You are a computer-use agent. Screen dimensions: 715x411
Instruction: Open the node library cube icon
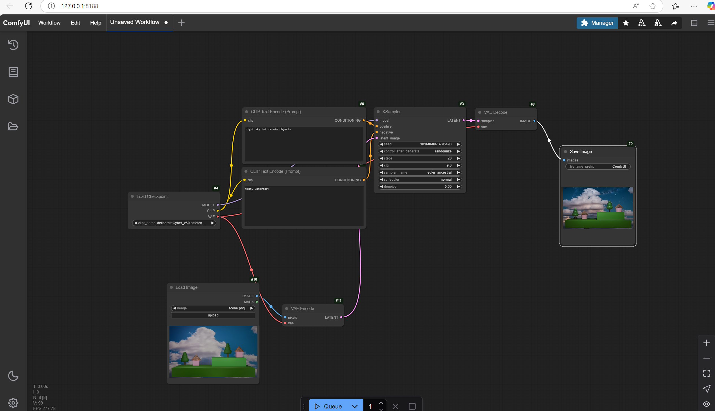pyautogui.click(x=13, y=99)
